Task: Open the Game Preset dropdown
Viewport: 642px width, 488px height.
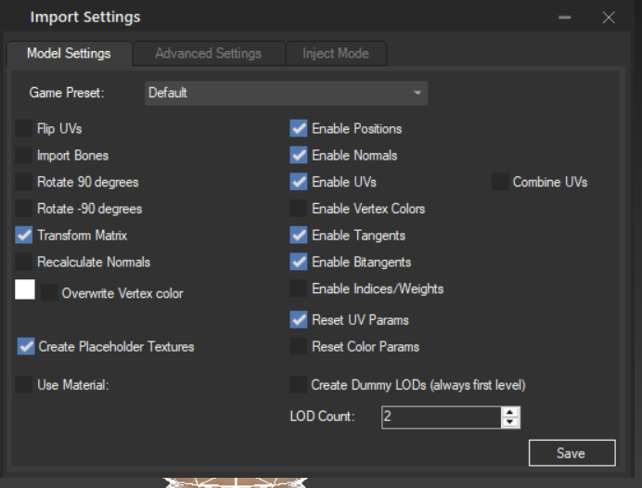Action: pyautogui.click(x=286, y=93)
